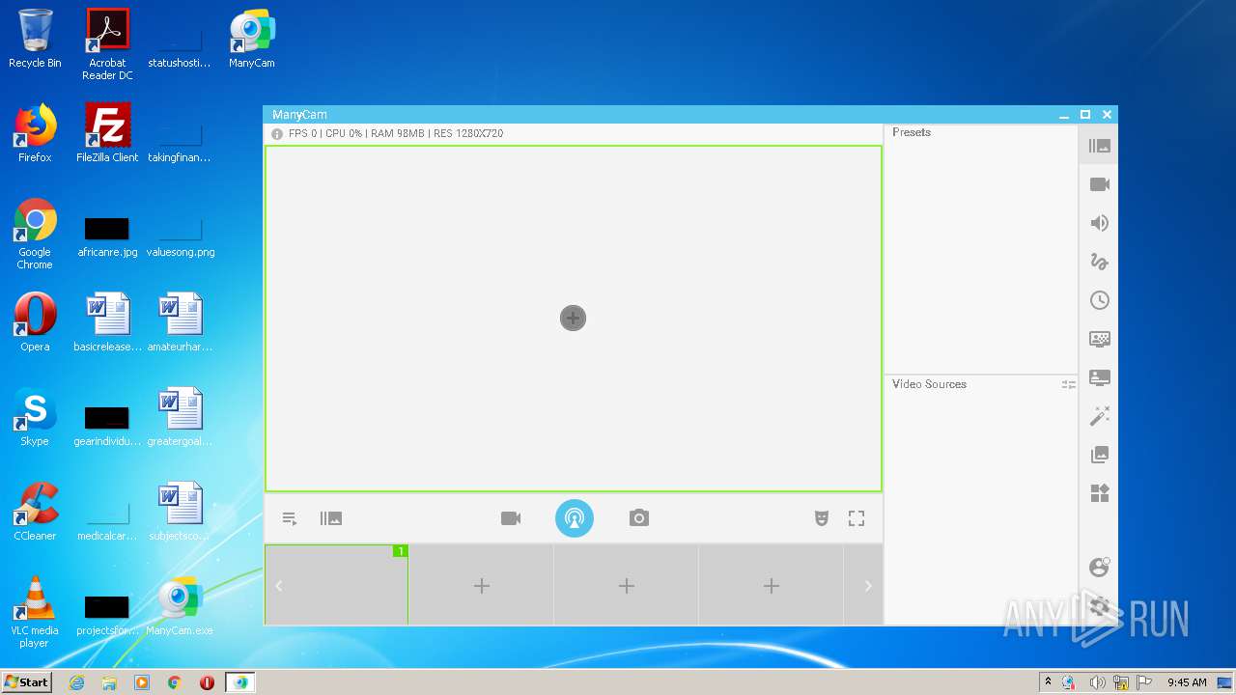This screenshot has width=1236, height=695.
Task: Open Windows Explorer folder from taskbar
Action: 109,682
